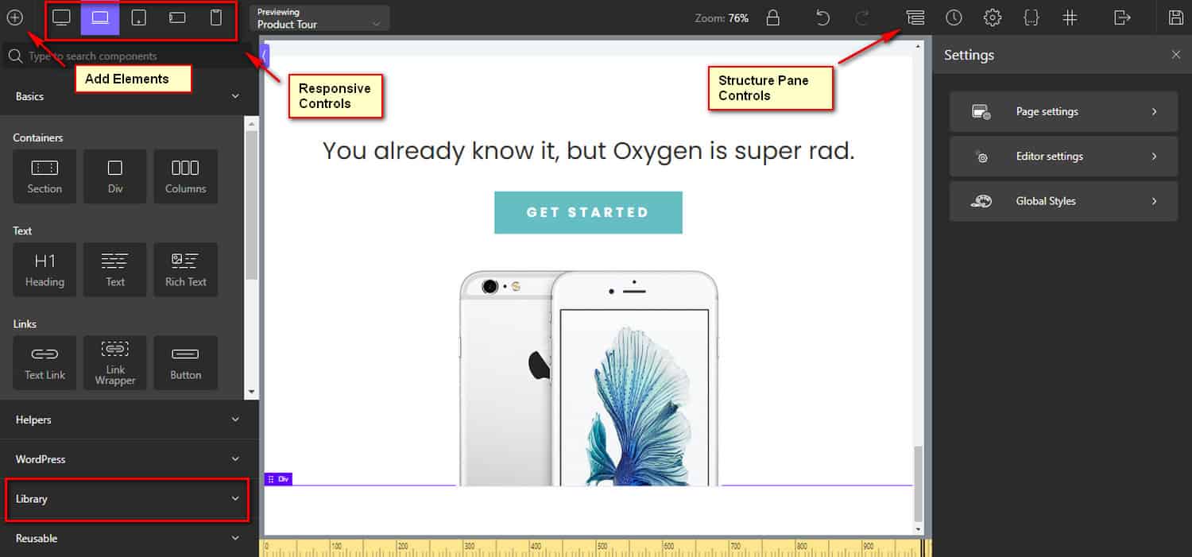Expand the WordPress section
1192x557 pixels.
coord(127,459)
